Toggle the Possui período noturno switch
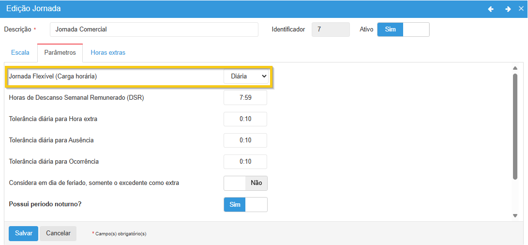The image size is (528, 245). (x=245, y=204)
